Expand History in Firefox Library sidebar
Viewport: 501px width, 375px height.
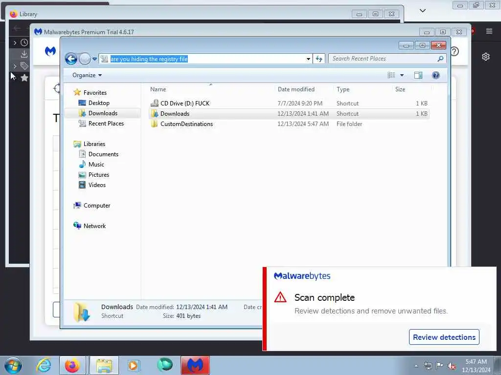pyautogui.click(x=15, y=42)
